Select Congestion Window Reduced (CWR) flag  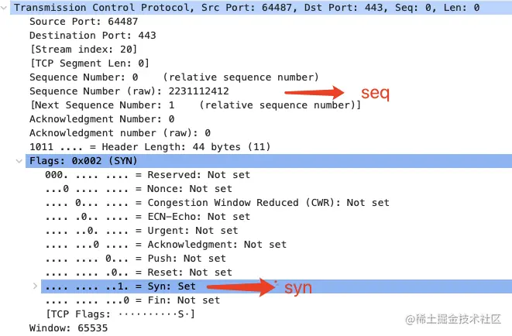pos(217,202)
